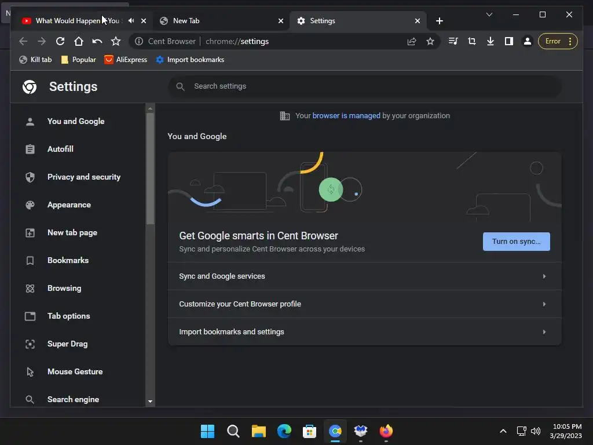
Task: Share this page using the share icon
Action: 412,41
